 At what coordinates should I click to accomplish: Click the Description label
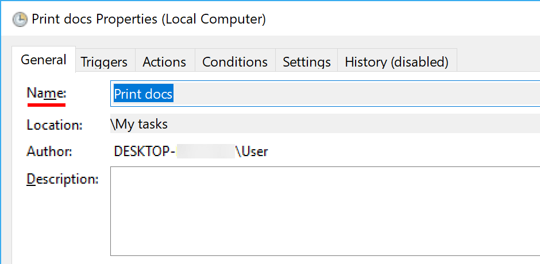(63, 179)
